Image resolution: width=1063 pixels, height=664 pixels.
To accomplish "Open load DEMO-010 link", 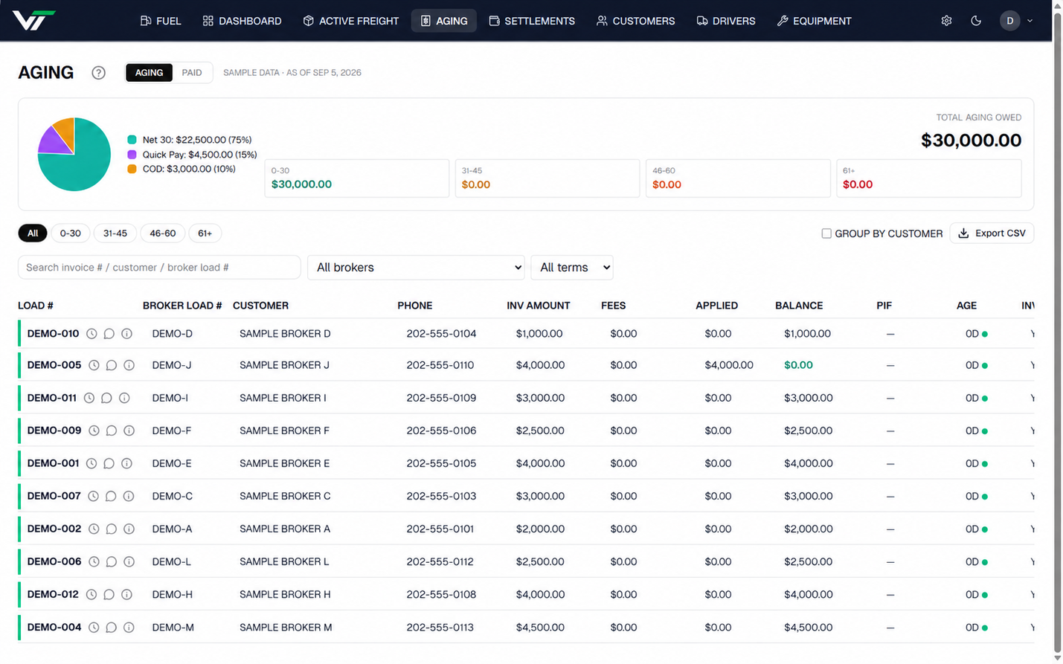I will [x=53, y=334].
